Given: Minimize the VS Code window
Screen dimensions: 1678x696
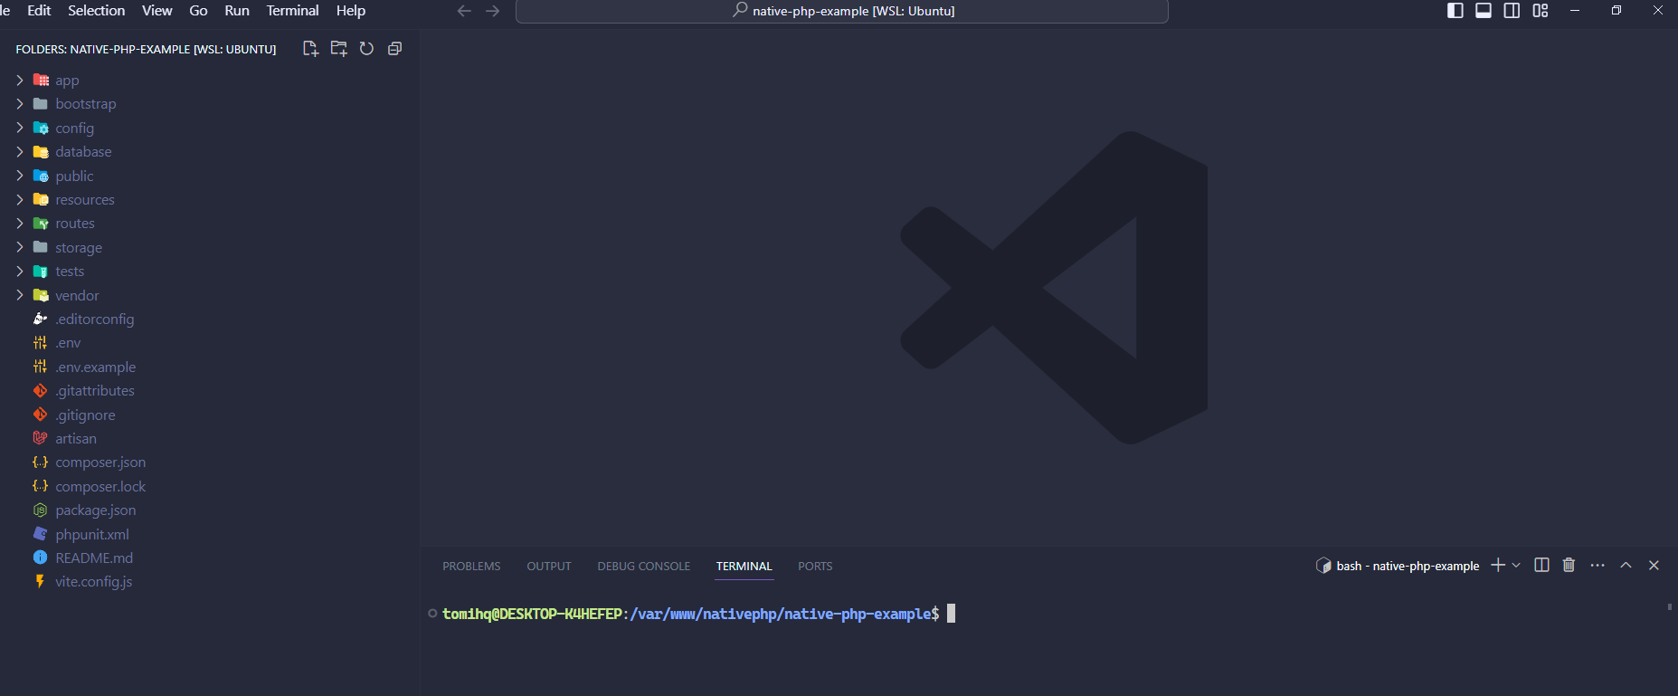Looking at the screenshot, I should point(1575,11).
